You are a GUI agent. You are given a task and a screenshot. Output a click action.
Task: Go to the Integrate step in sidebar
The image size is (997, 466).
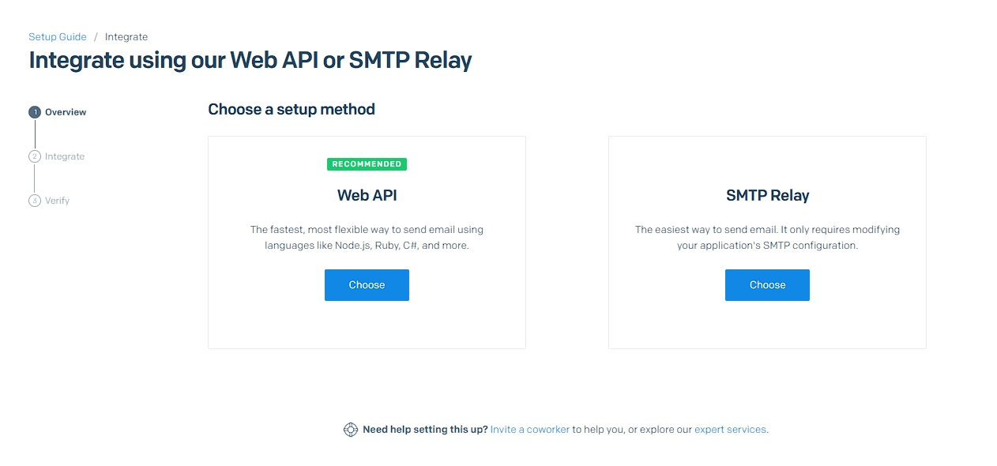click(x=65, y=156)
